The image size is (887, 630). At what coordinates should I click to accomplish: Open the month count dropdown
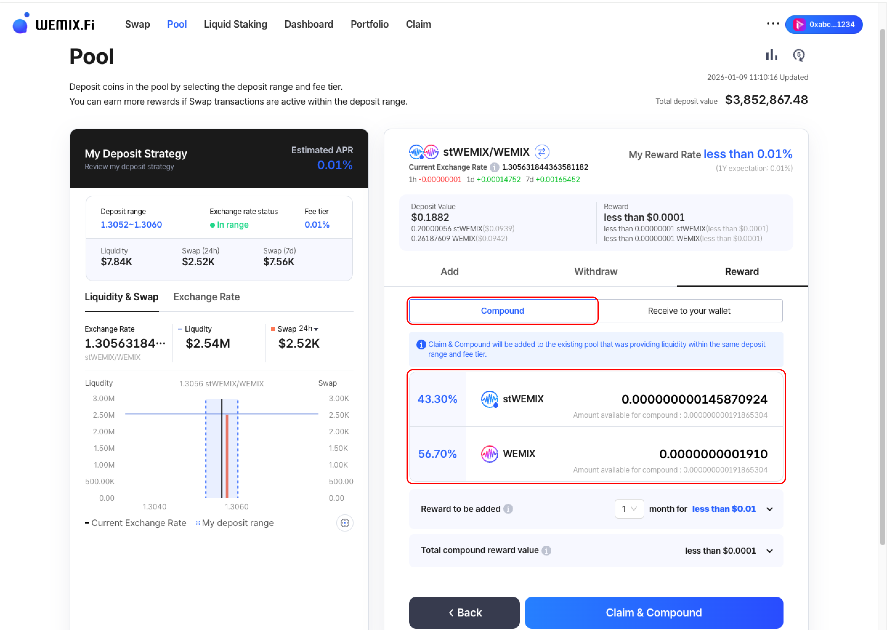click(x=629, y=508)
